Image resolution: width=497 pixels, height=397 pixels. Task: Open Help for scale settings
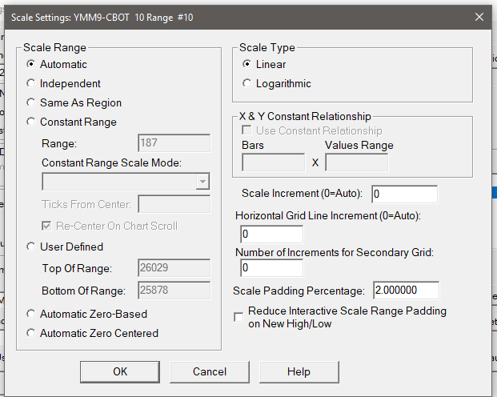pos(299,371)
